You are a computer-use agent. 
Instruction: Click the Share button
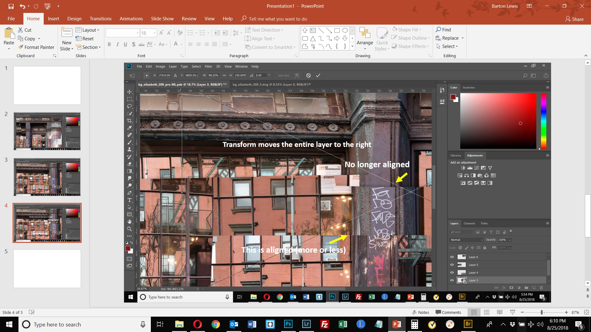(574, 19)
